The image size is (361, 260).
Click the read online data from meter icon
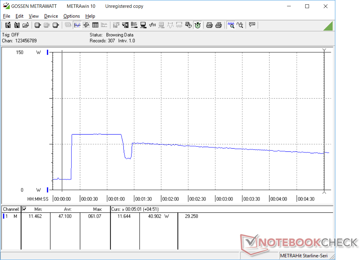pos(38,25)
